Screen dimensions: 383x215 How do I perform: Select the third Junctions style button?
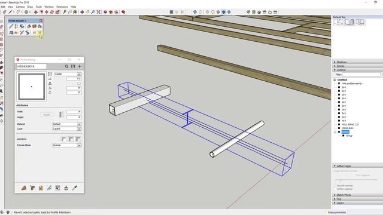coord(78,139)
